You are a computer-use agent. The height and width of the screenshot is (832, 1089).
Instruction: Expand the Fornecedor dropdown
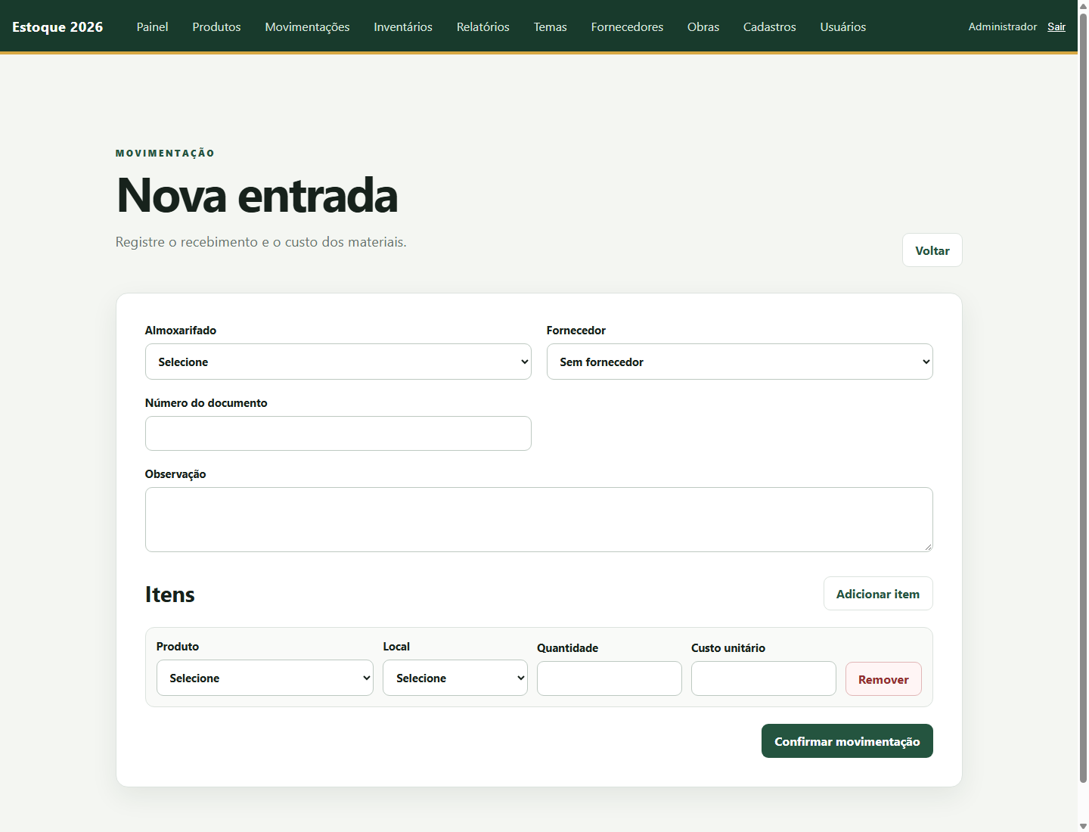pos(740,362)
